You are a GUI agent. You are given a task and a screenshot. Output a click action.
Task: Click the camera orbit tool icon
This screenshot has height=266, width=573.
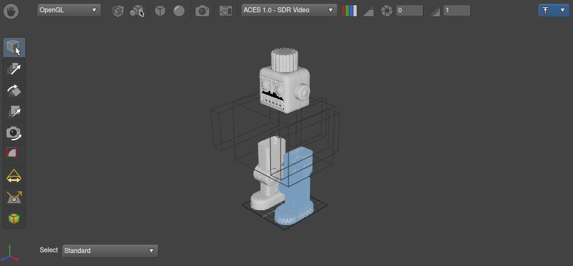(14, 132)
